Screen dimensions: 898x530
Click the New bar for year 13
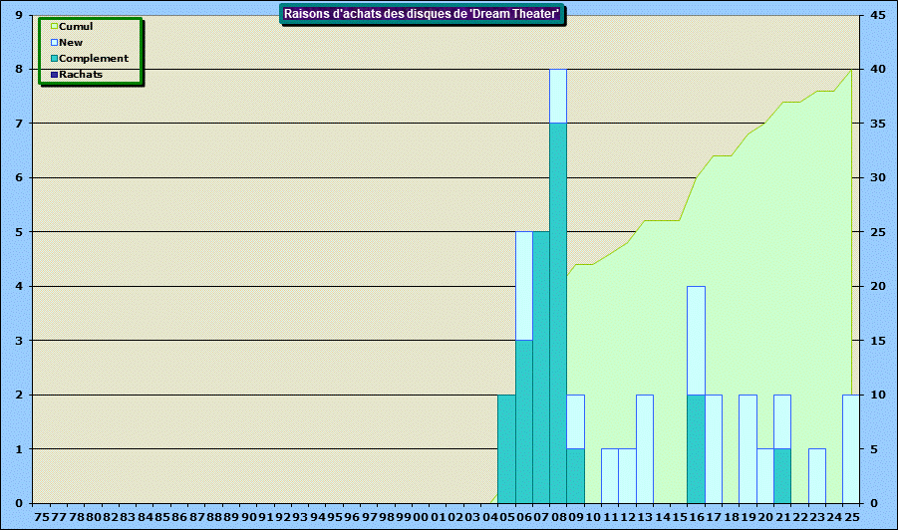(645, 448)
